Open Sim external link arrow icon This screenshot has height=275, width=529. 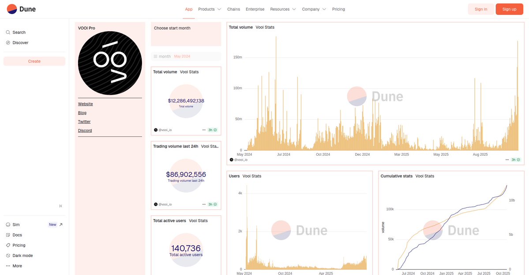click(x=61, y=224)
